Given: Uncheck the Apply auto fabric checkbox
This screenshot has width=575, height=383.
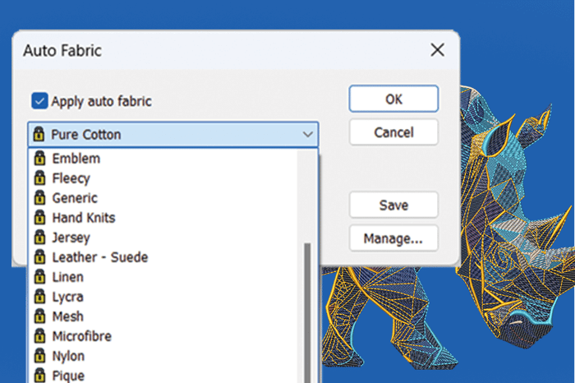Looking at the screenshot, I should click(x=39, y=101).
